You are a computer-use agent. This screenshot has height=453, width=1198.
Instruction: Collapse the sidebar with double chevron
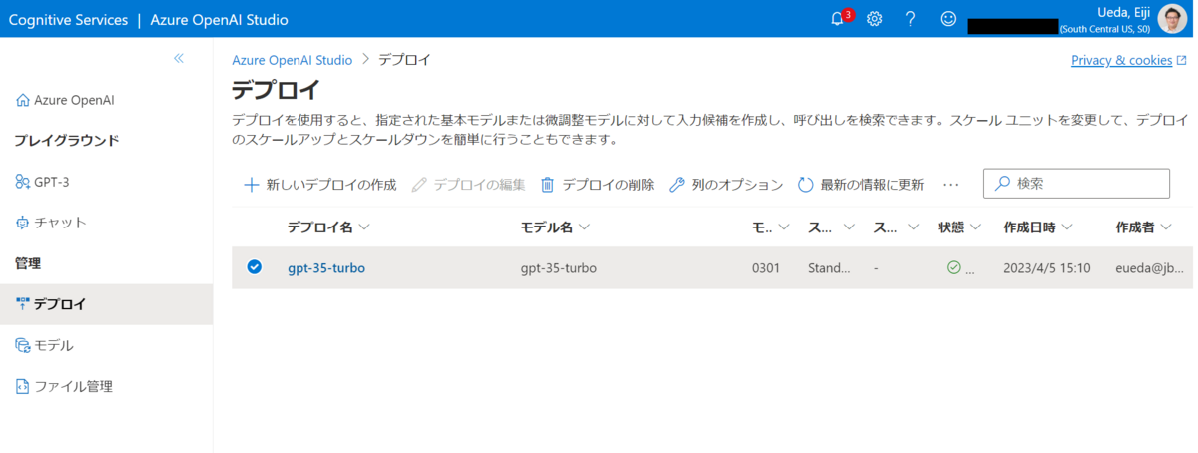tap(179, 59)
